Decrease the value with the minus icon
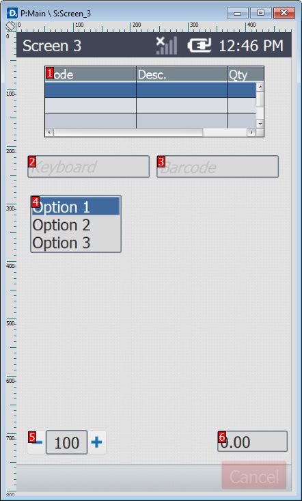 click(x=36, y=442)
